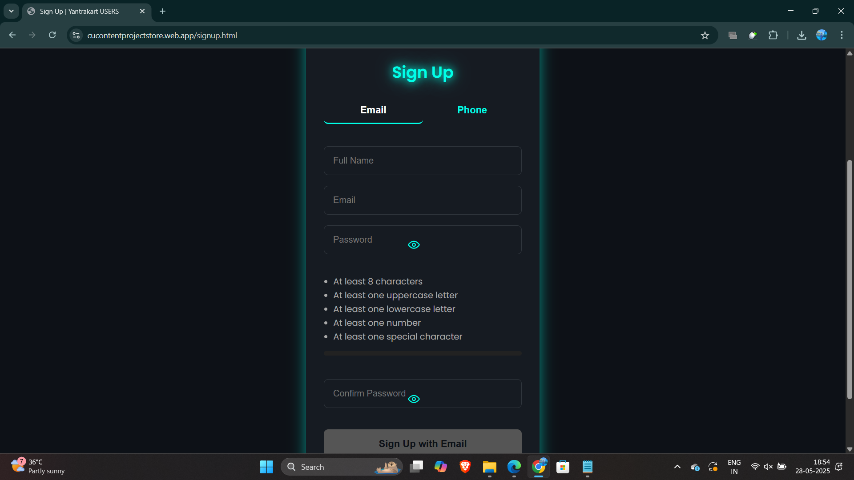
Task: Click the Chrome profile avatar
Action: pyautogui.click(x=822, y=35)
